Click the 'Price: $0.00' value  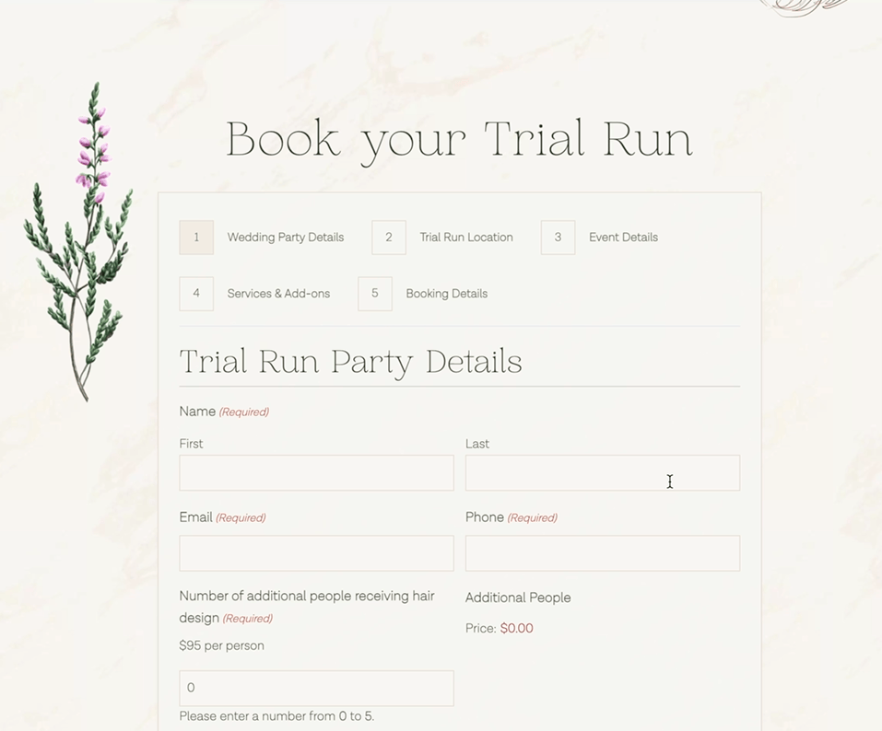click(x=500, y=628)
